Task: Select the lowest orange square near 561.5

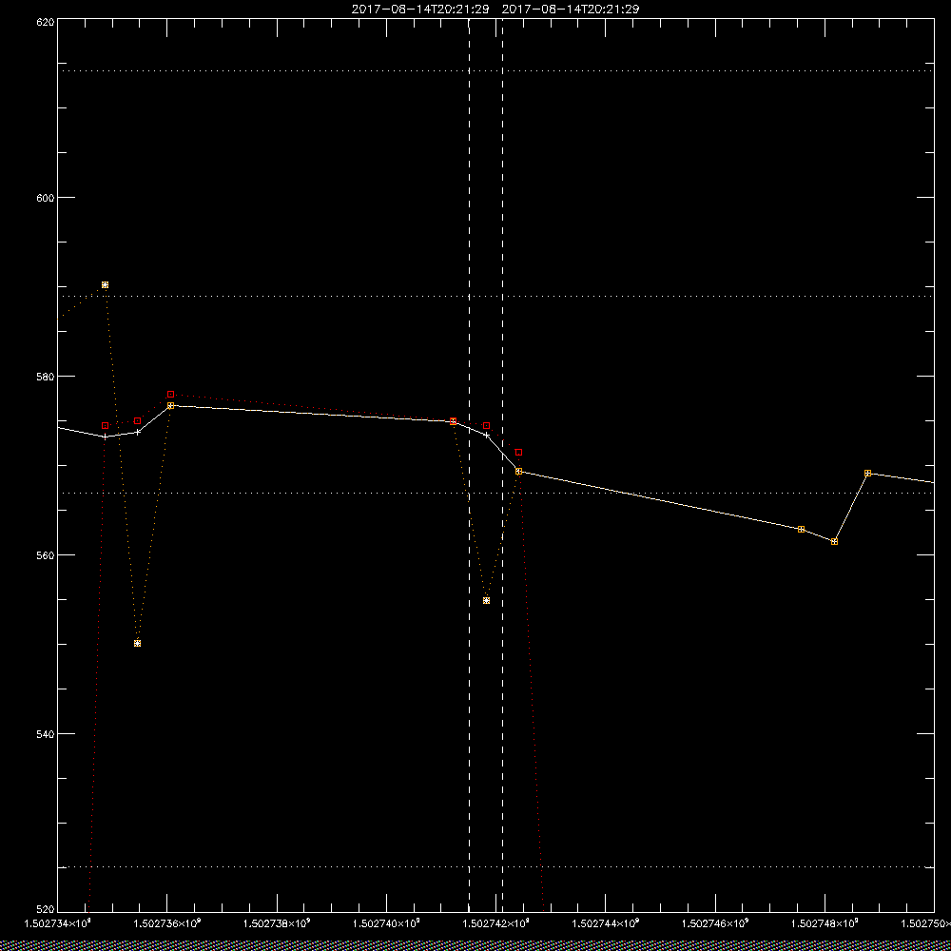Action: click(835, 542)
